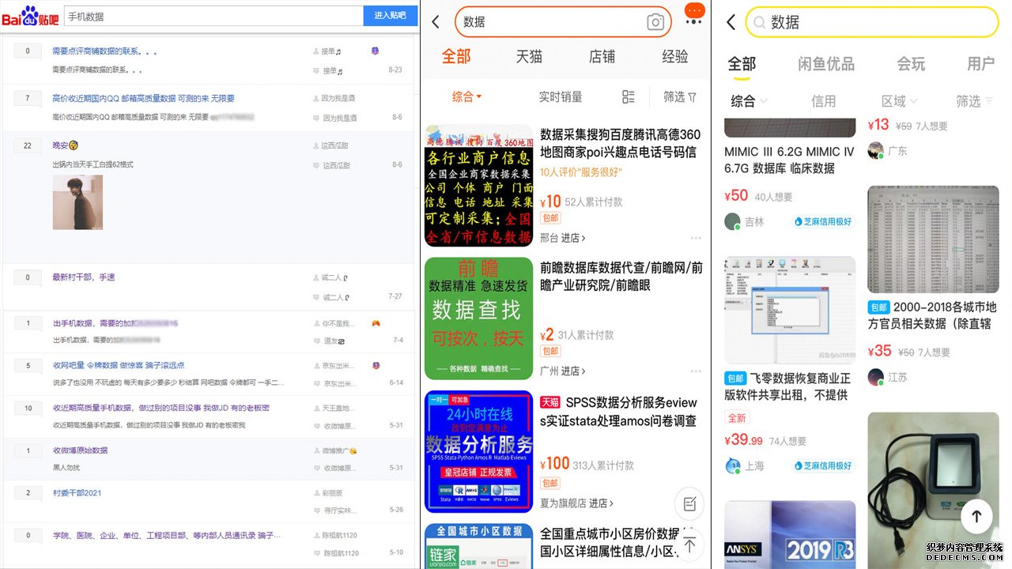1012x569 pixels.
Task: Expand the 区域 dropdown
Action: pos(899,101)
